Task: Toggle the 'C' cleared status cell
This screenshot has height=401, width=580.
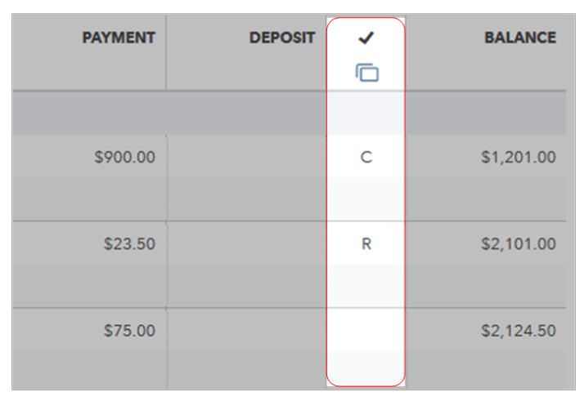Action: pos(366,157)
